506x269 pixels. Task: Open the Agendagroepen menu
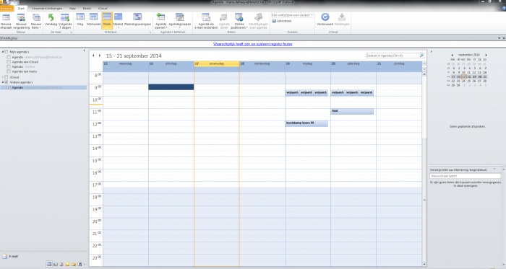point(179,21)
